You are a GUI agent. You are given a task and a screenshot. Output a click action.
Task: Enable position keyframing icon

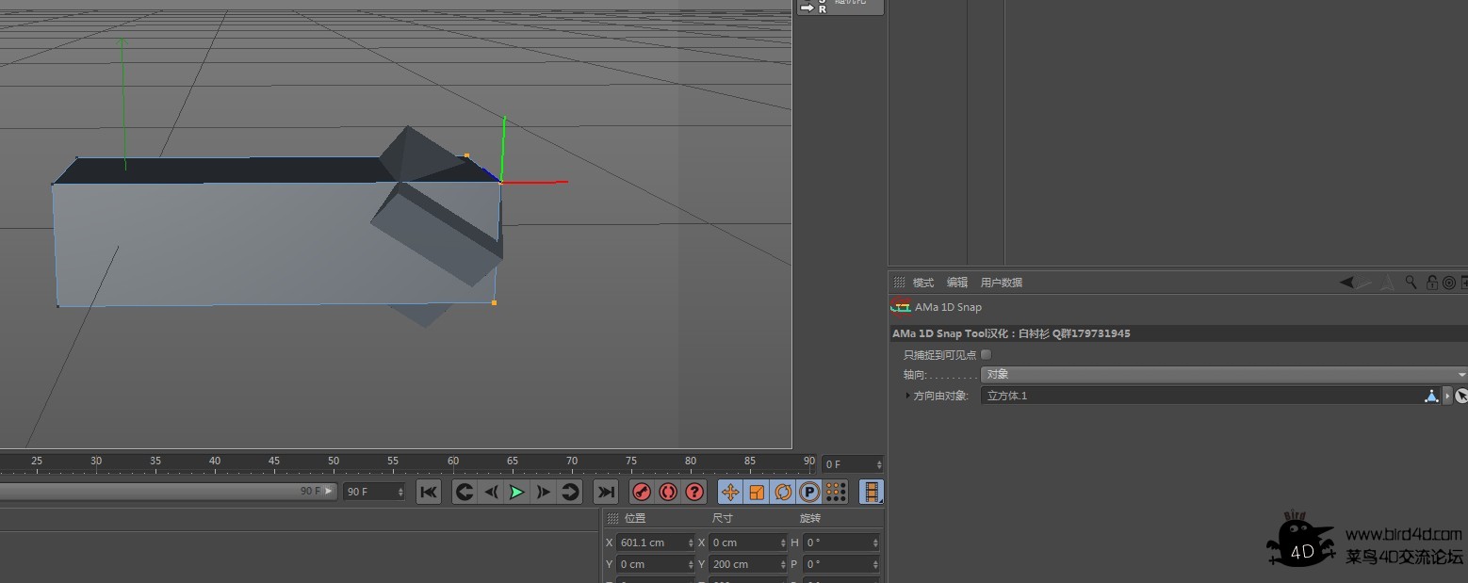[x=730, y=492]
